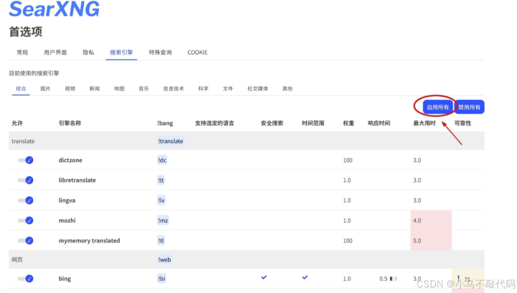The width and height of the screenshot is (517, 293).
Task: Click the !web bang label
Action: tap(165, 259)
